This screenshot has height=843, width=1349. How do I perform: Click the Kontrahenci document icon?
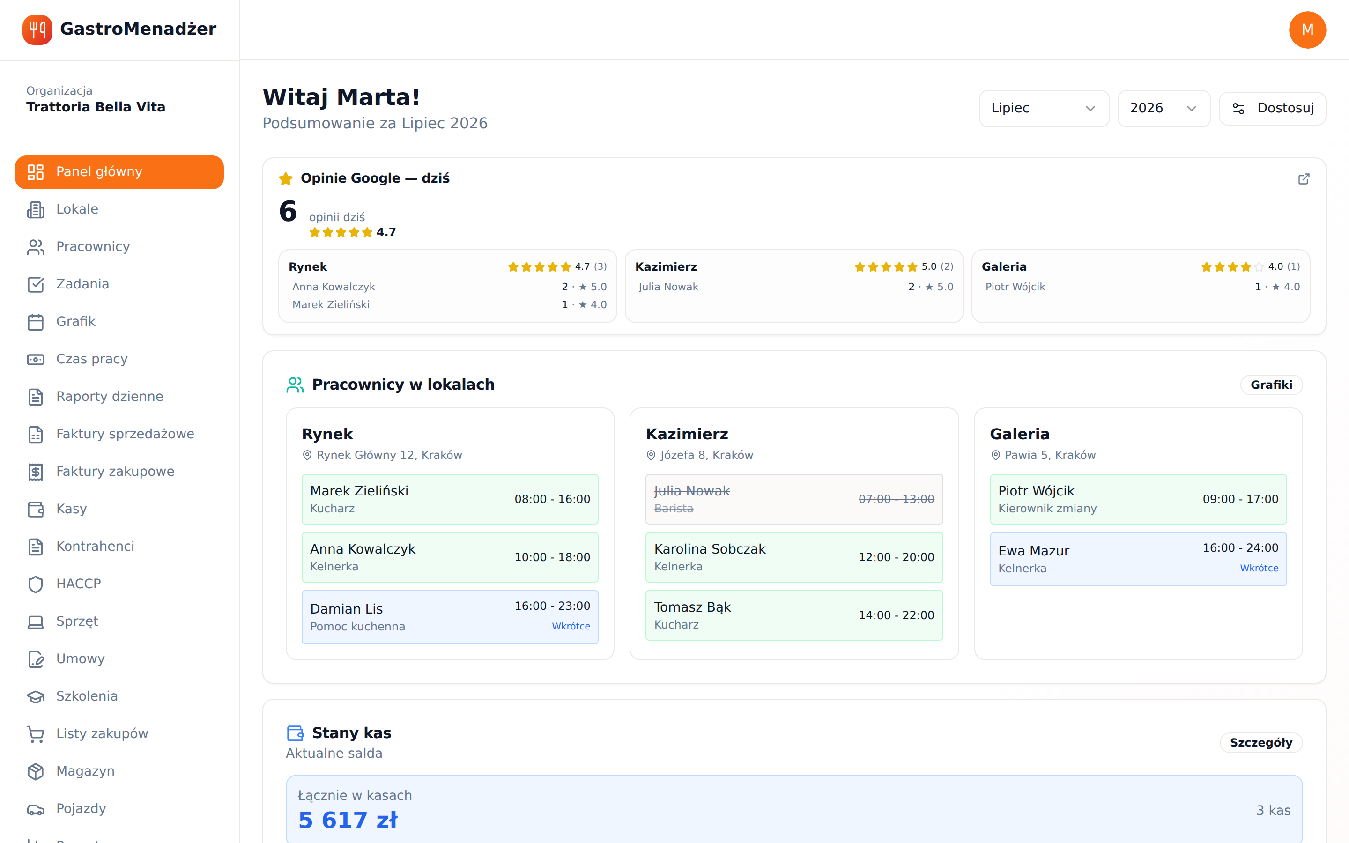point(36,547)
